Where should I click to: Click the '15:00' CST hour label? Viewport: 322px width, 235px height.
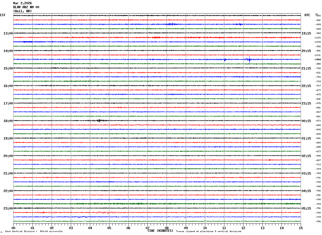pos(8,68)
